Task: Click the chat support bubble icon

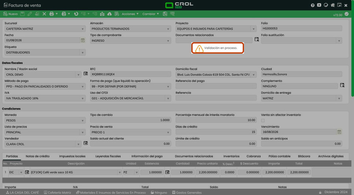Action: click(326, 5)
